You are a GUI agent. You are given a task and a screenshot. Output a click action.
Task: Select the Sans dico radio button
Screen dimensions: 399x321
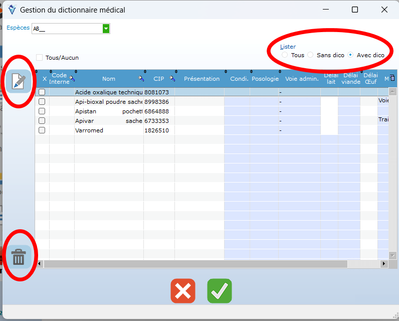click(x=310, y=55)
